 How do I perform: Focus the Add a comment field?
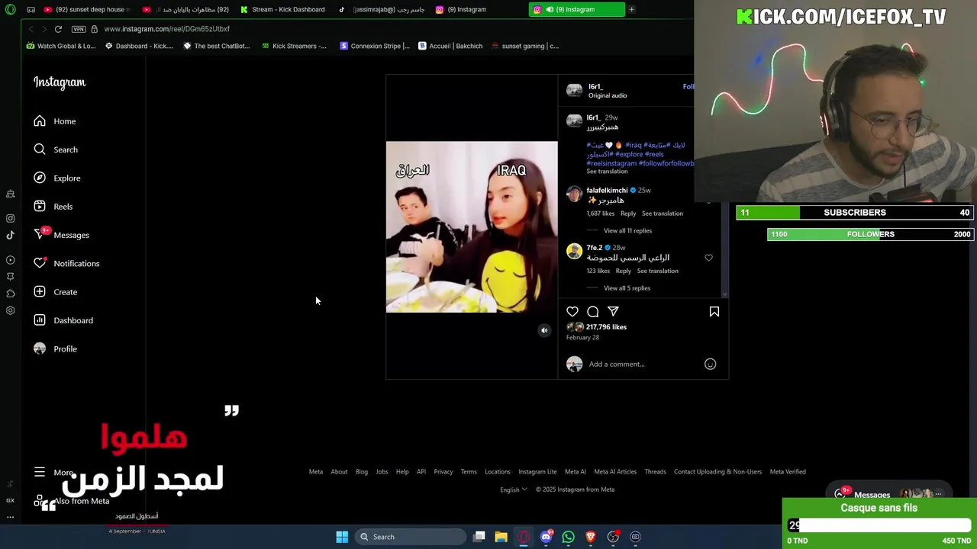617,364
